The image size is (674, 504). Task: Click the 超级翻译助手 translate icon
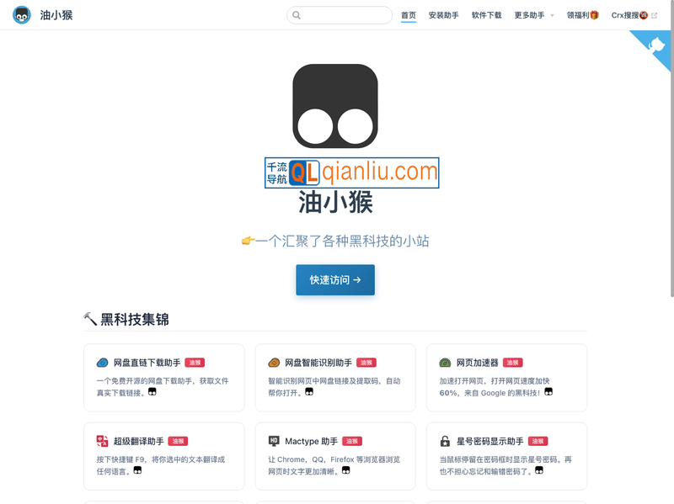coord(103,441)
